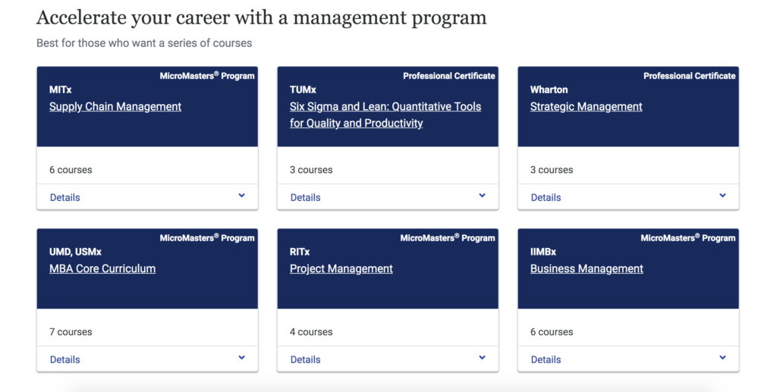This screenshot has height=392, width=777.
Task: Click the MicroMasters Program label on MITx card
Action: pos(207,76)
